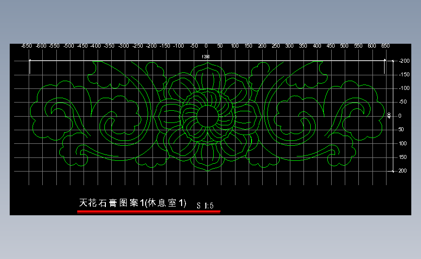Click the 200 label on the vertical ruler
The image size is (421, 259).
[403, 171]
